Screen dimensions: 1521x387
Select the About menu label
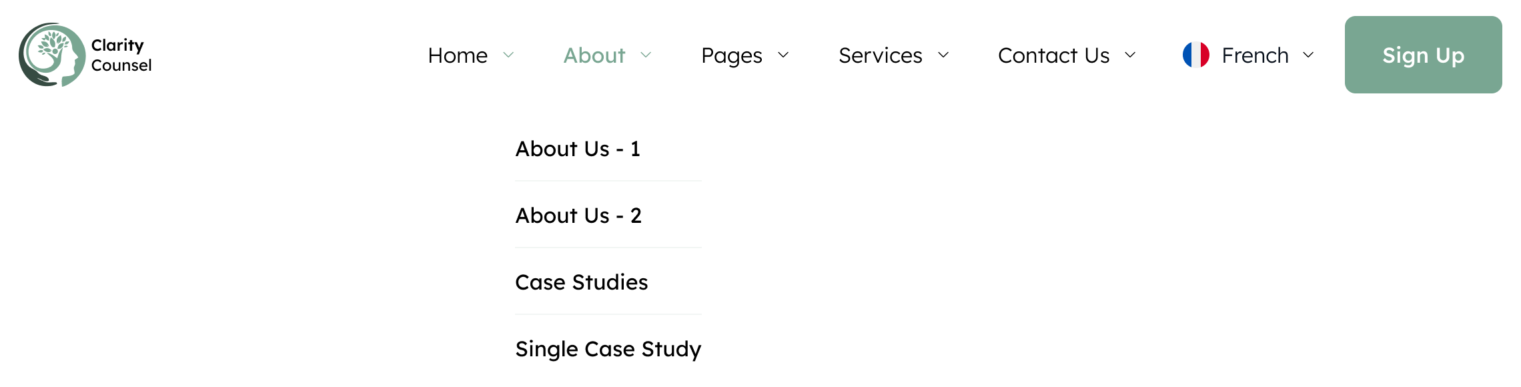coord(594,55)
